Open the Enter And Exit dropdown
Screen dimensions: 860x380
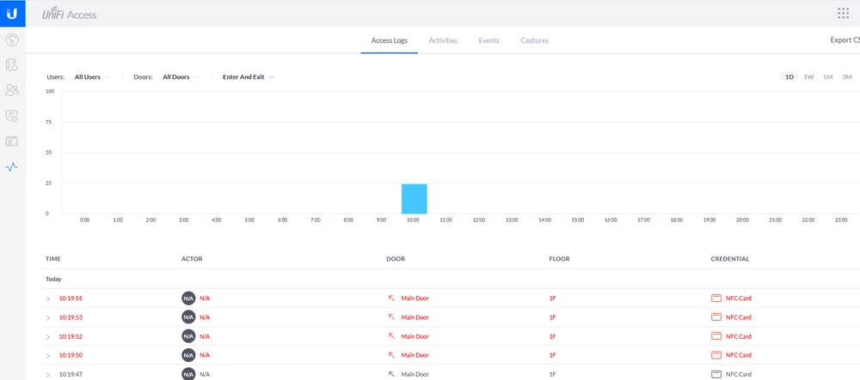tap(248, 77)
